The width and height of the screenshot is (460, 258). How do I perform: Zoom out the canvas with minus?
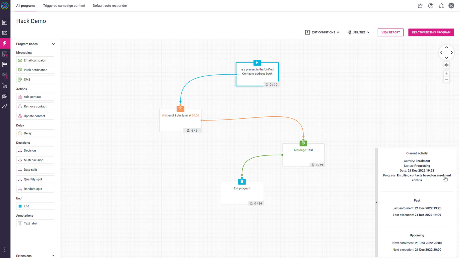tap(446, 80)
